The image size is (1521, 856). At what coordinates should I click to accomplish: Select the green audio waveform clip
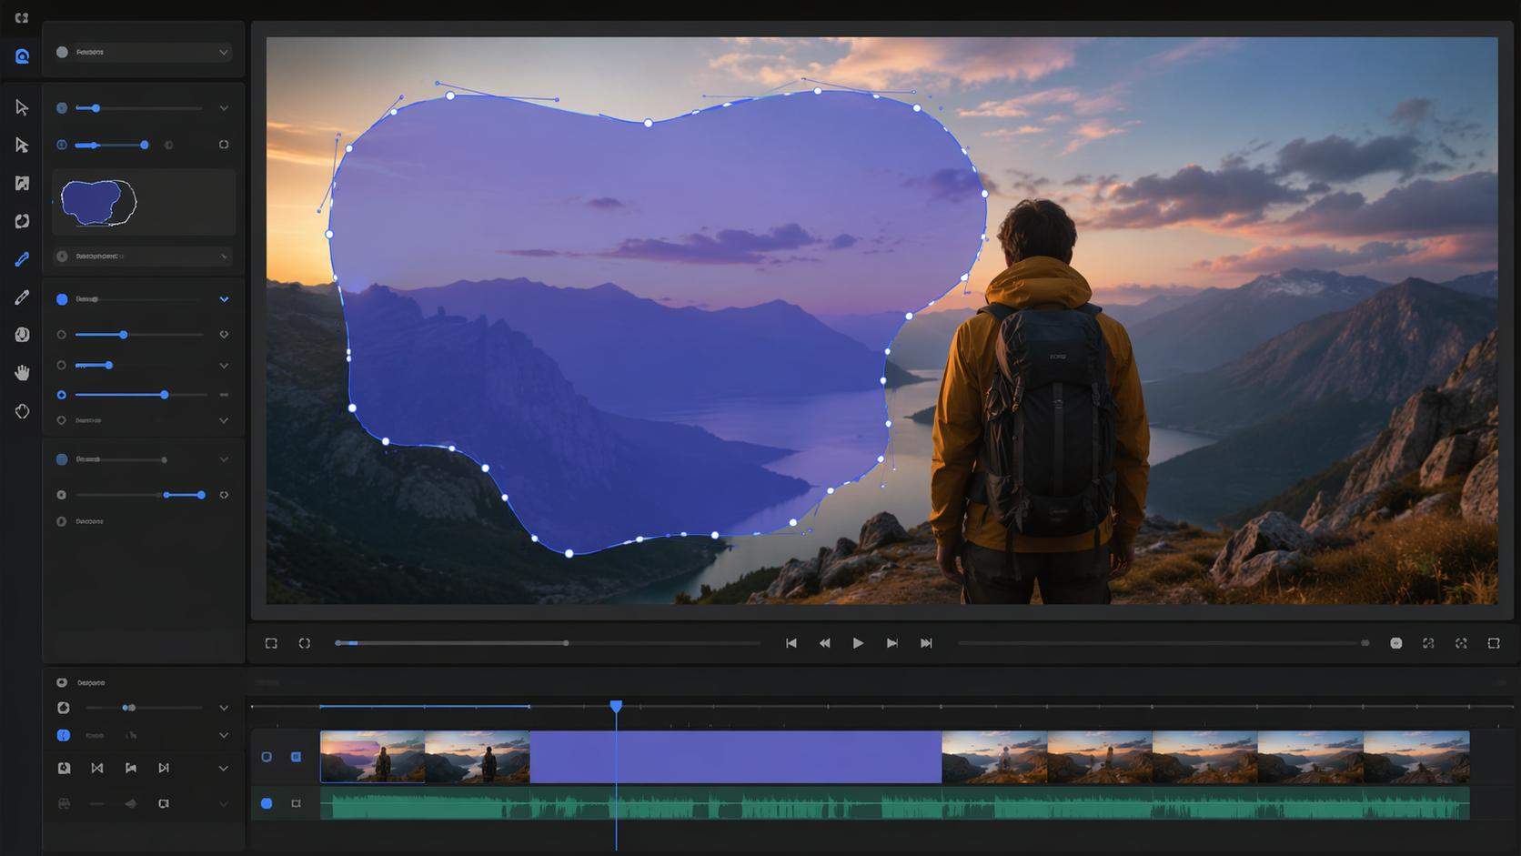(895, 804)
